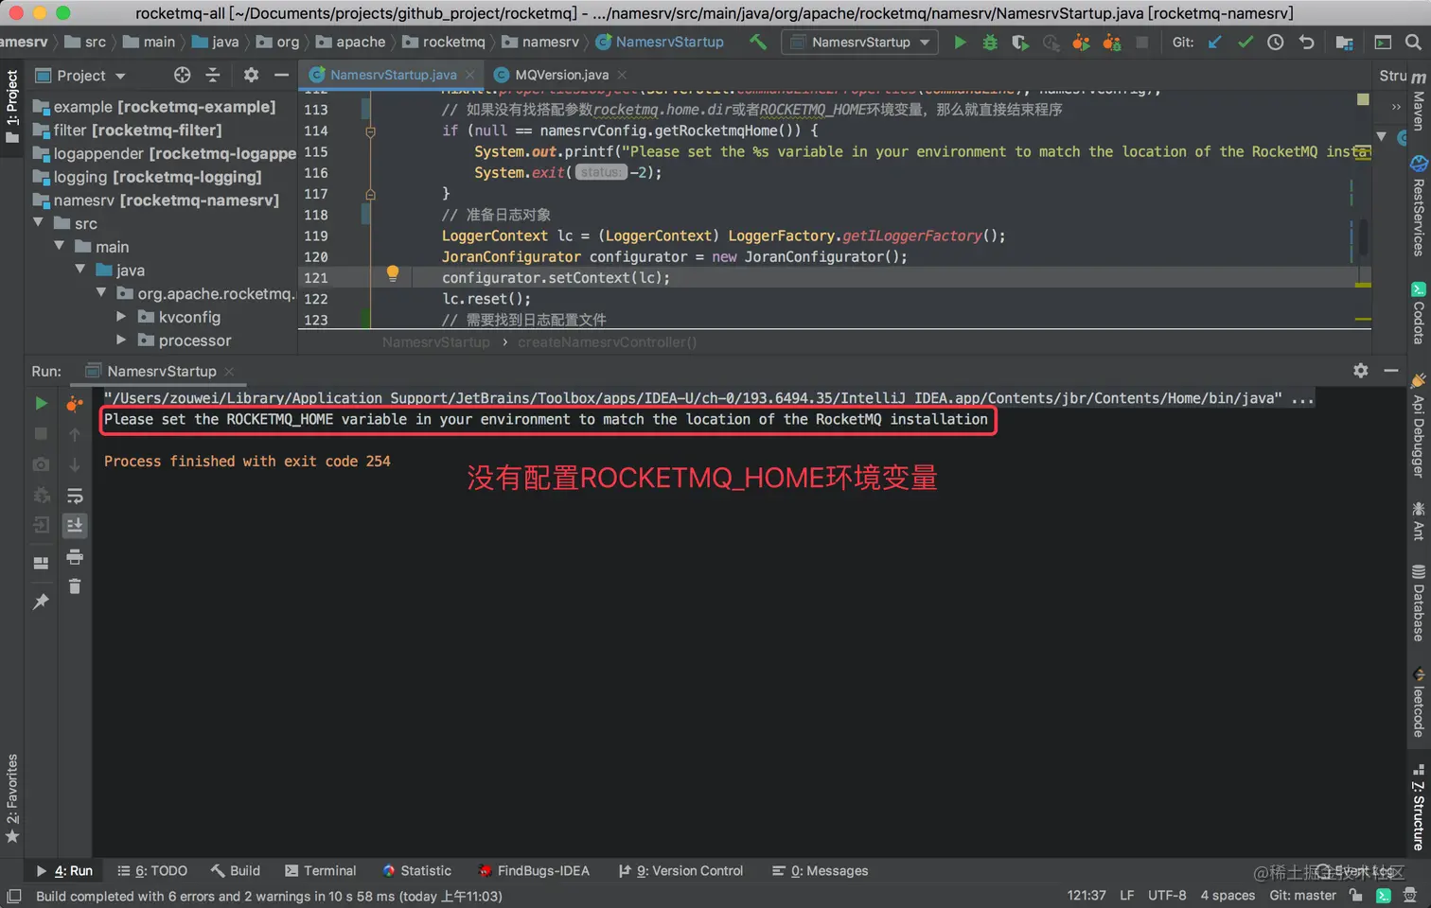1431x908 pixels.
Task: Toggle scroll to end in Run console
Action: pos(75,526)
